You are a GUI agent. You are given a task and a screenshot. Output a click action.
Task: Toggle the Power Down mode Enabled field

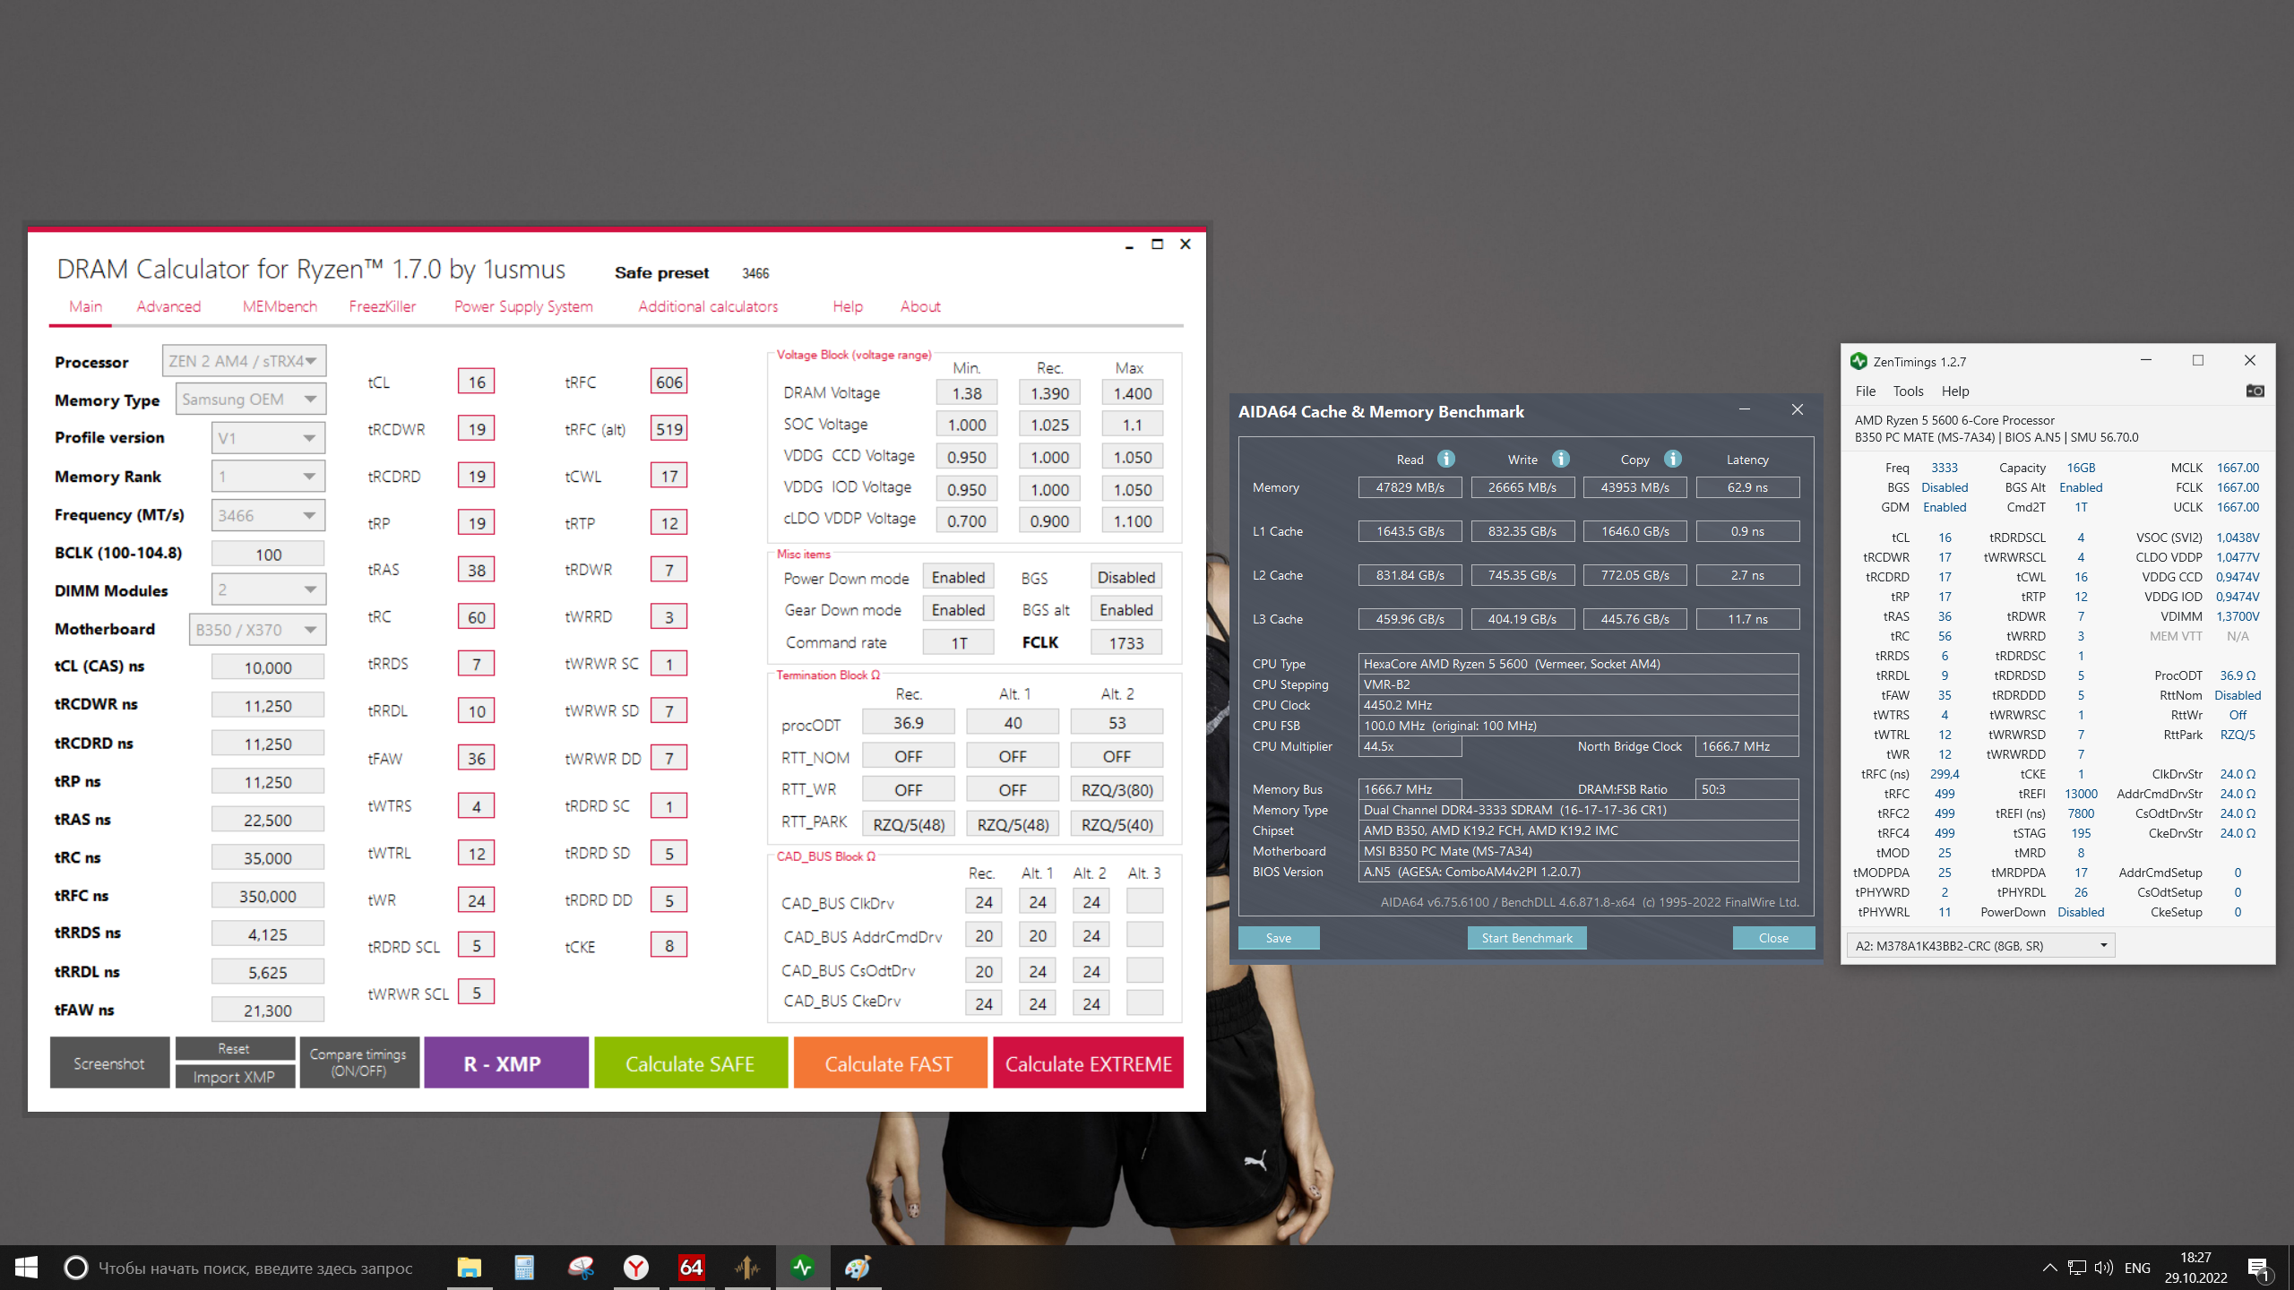pos(958,578)
